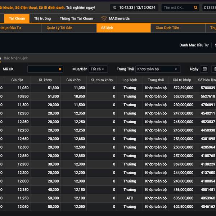Open the Ngày calendar picker icon
This screenshot has height=216, width=216.
205,69
